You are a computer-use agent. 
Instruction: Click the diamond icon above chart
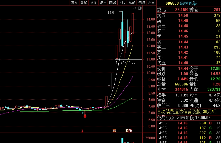click(x=135, y=8)
